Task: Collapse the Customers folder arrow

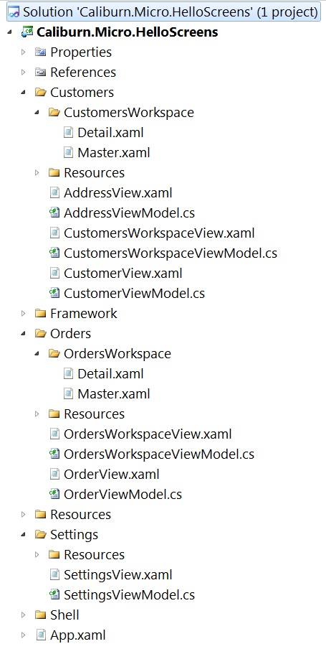Action: point(24,93)
